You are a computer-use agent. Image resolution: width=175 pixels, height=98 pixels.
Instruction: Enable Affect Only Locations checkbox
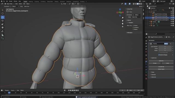coord(133,27)
